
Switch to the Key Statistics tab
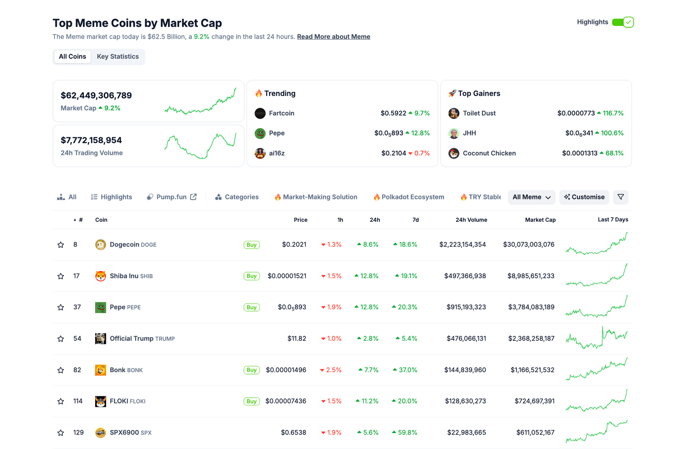point(118,56)
